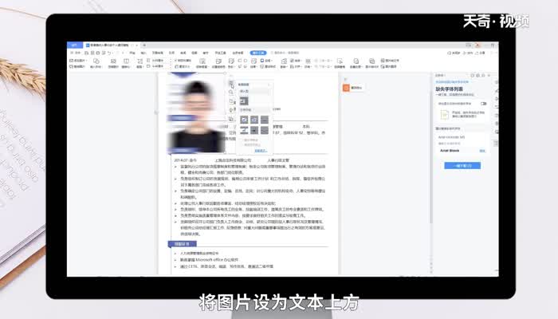Click the blue download button in fonts panel
Screen dimensions: 558x319
(462, 166)
